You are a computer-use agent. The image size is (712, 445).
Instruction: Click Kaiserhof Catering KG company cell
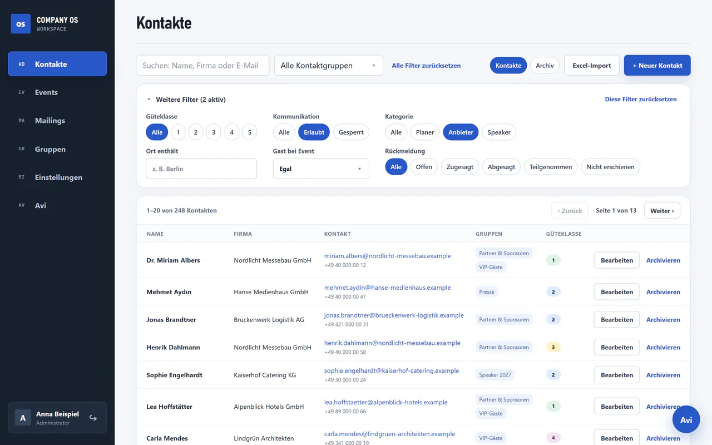(265, 375)
